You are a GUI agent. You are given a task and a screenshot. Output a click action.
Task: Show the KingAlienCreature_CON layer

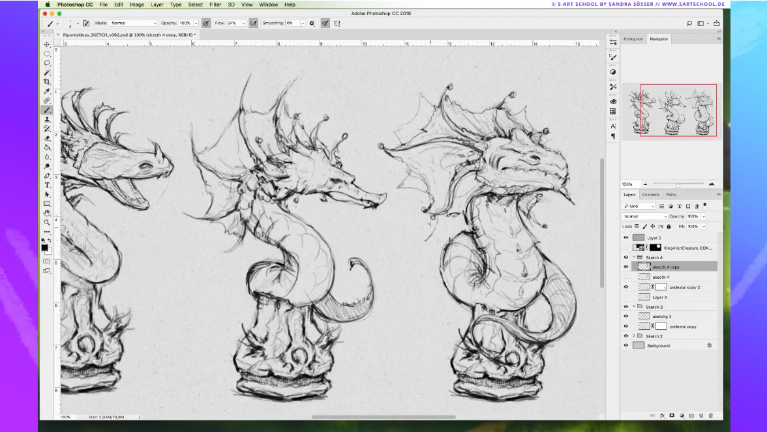click(625, 248)
